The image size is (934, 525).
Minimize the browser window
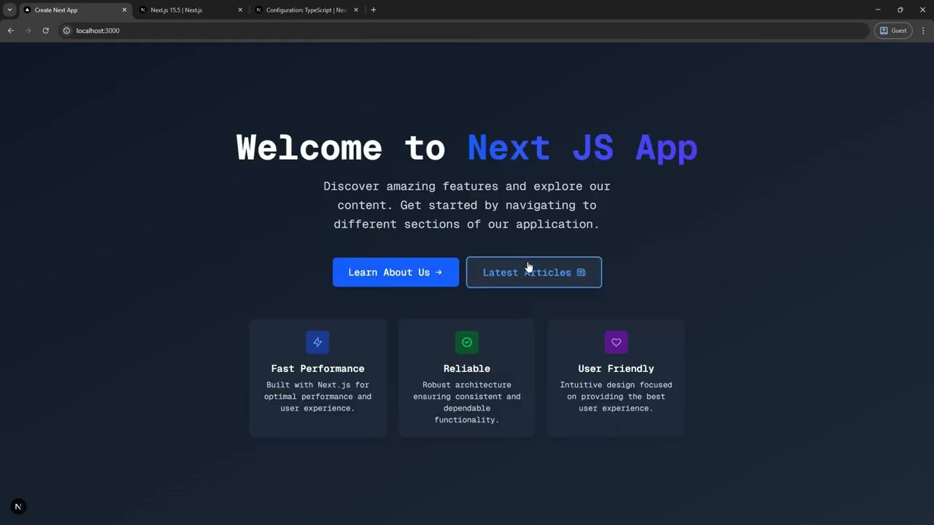pos(878,10)
